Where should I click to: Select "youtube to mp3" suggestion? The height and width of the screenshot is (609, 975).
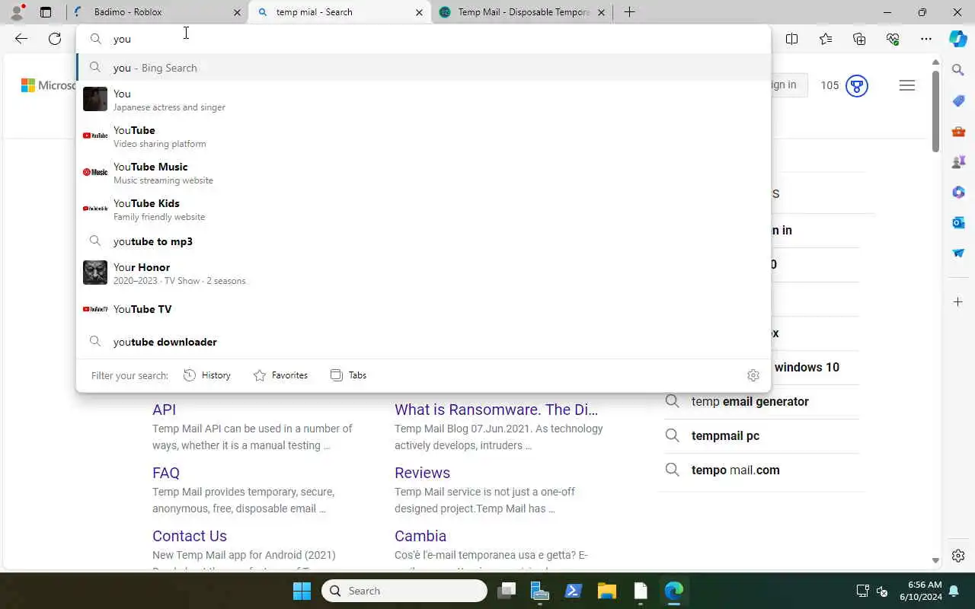(x=424, y=241)
